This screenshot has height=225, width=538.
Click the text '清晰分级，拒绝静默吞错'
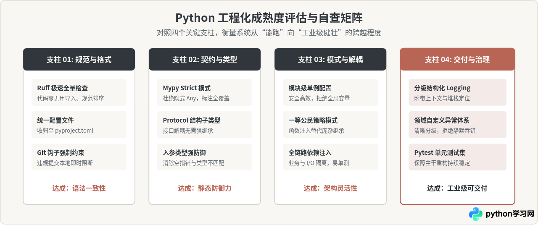tap(445, 131)
